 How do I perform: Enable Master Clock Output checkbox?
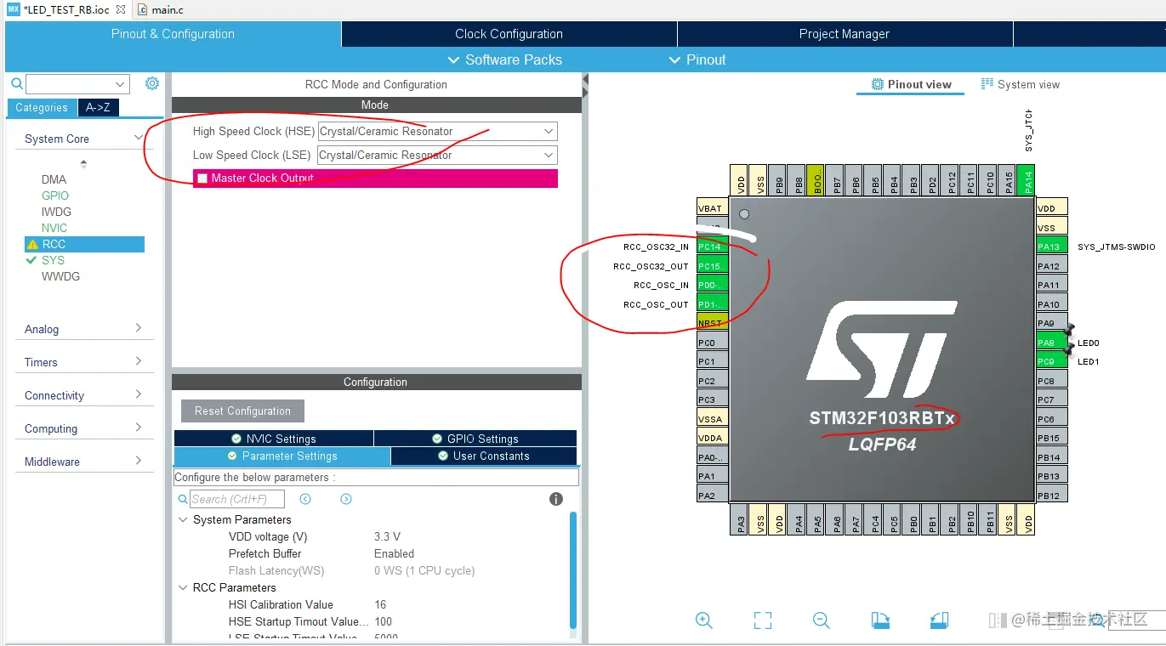click(x=202, y=178)
